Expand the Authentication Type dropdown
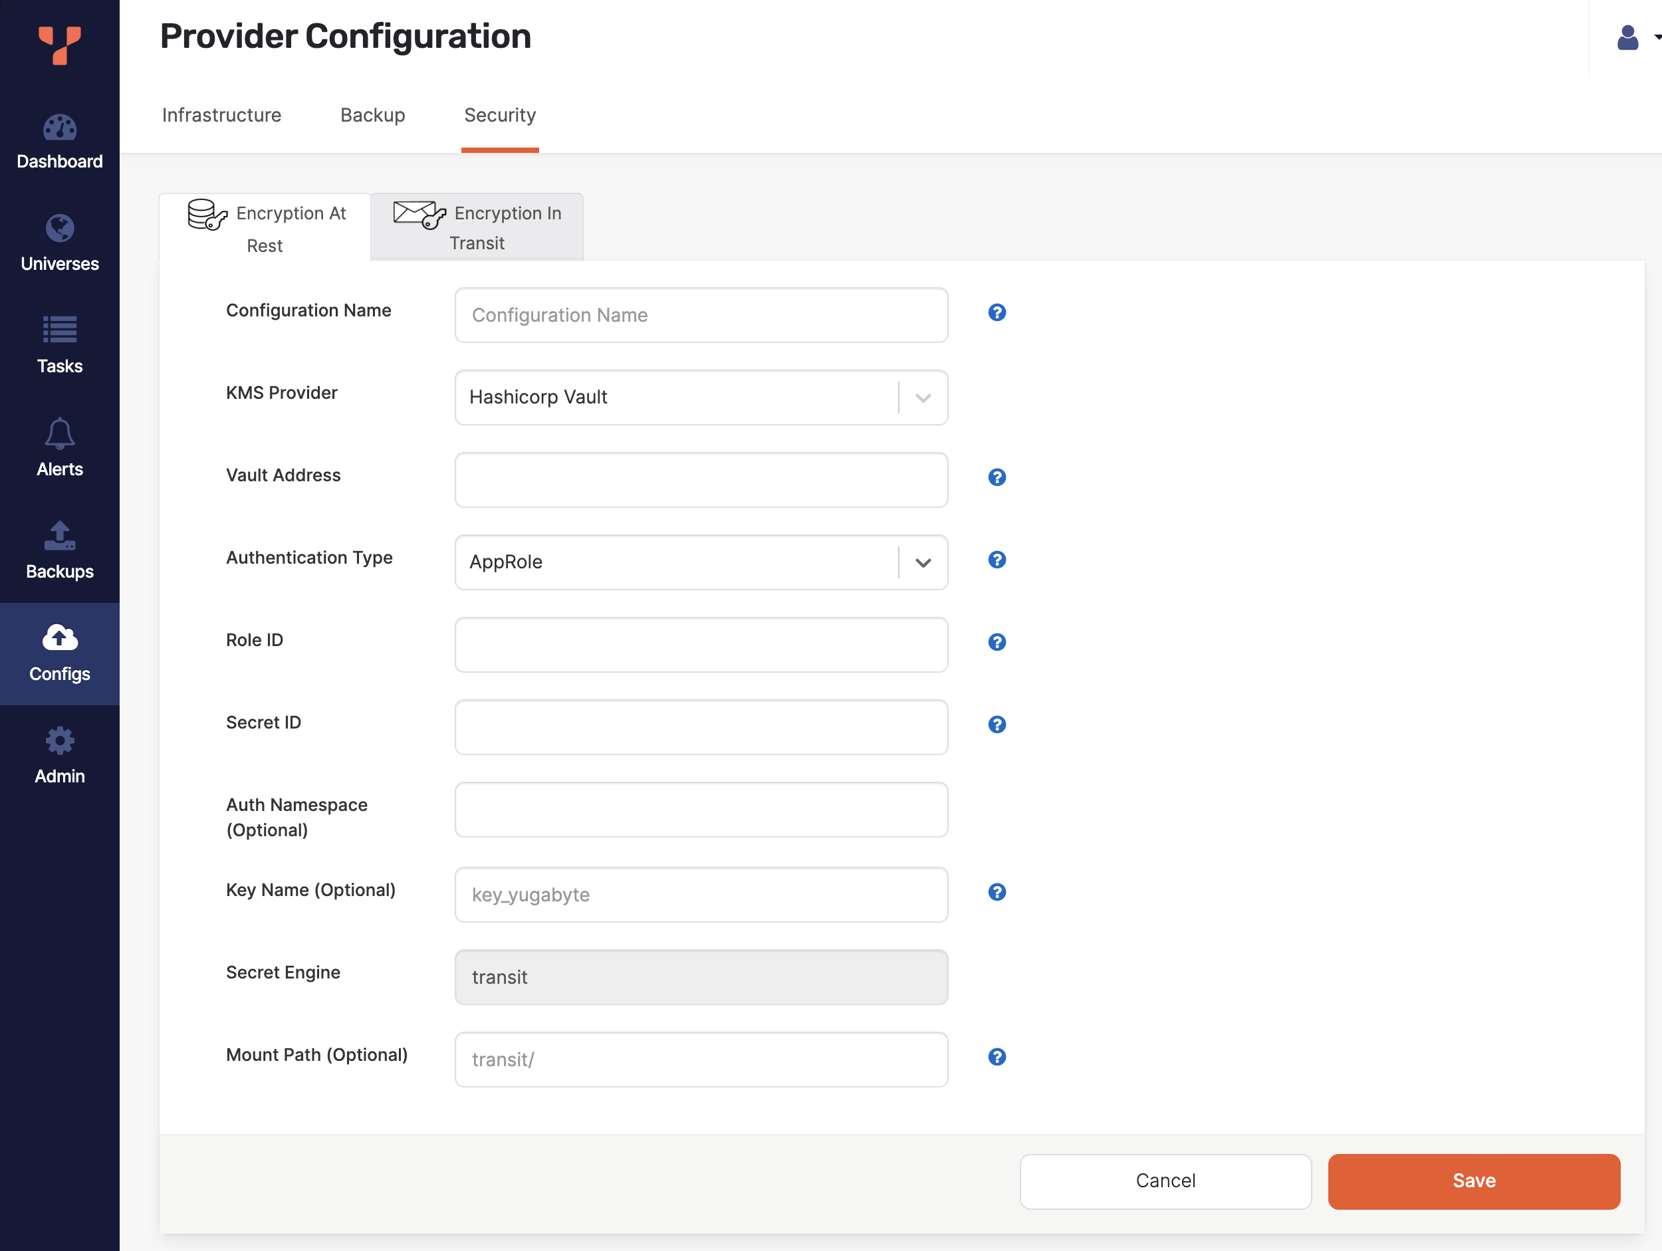1662x1251 pixels. click(x=923, y=562)
